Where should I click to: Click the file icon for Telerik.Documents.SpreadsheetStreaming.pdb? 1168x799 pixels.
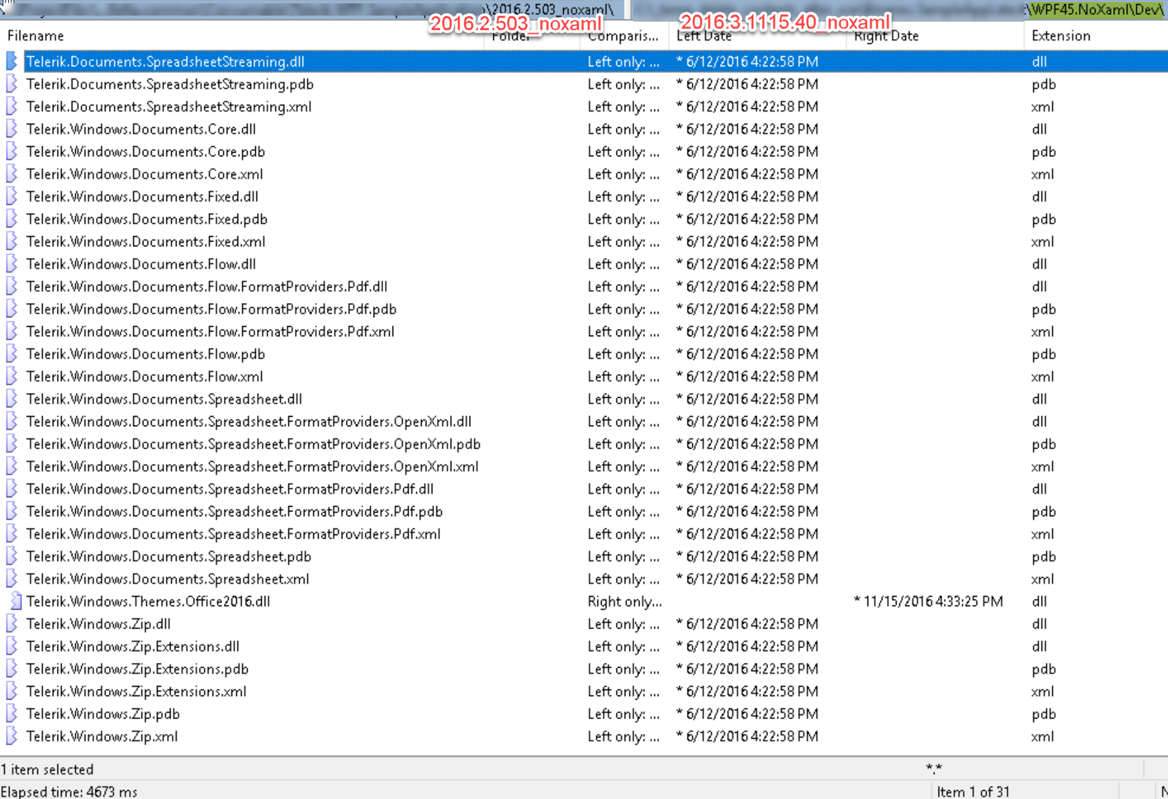click(x=12, y=84)
